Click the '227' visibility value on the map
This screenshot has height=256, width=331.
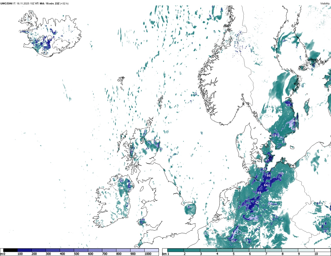click(x=206, y=234)
